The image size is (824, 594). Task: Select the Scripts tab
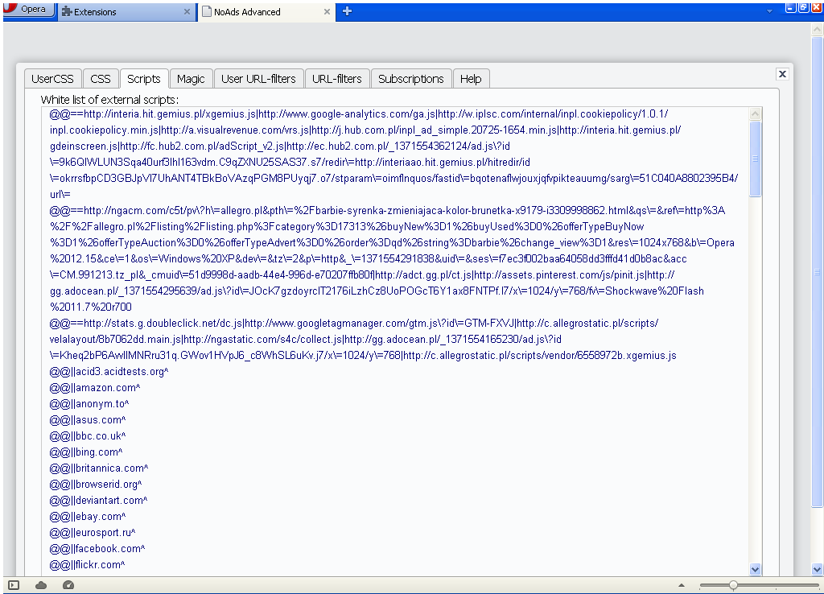[x=144, y=79]
